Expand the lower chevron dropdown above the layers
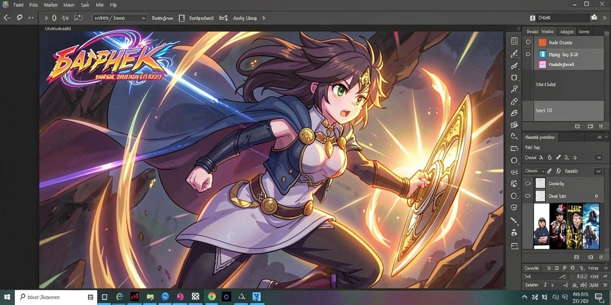This screenshot has width=611, height=305. [x=598, y=171]
